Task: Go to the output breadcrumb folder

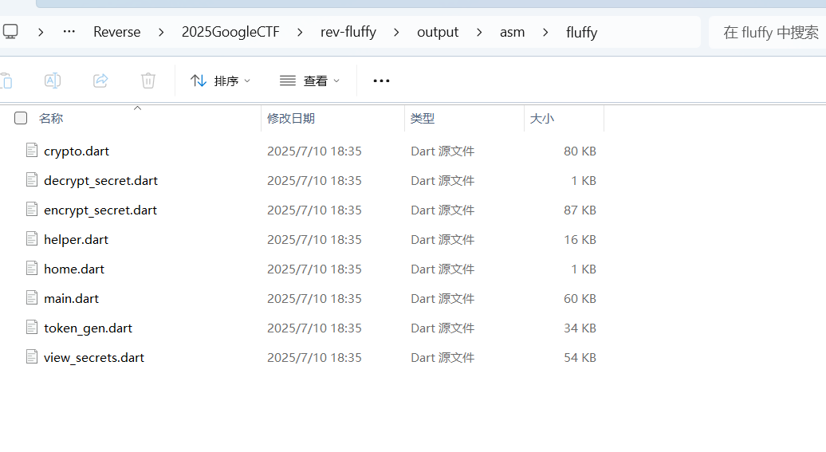Action: pos(438,32)
